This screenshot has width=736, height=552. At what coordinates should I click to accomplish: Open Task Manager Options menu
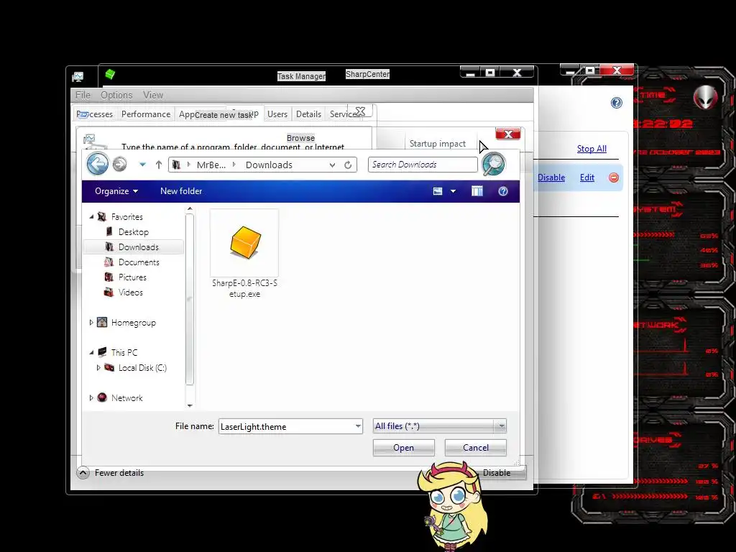tap(116, 96)
